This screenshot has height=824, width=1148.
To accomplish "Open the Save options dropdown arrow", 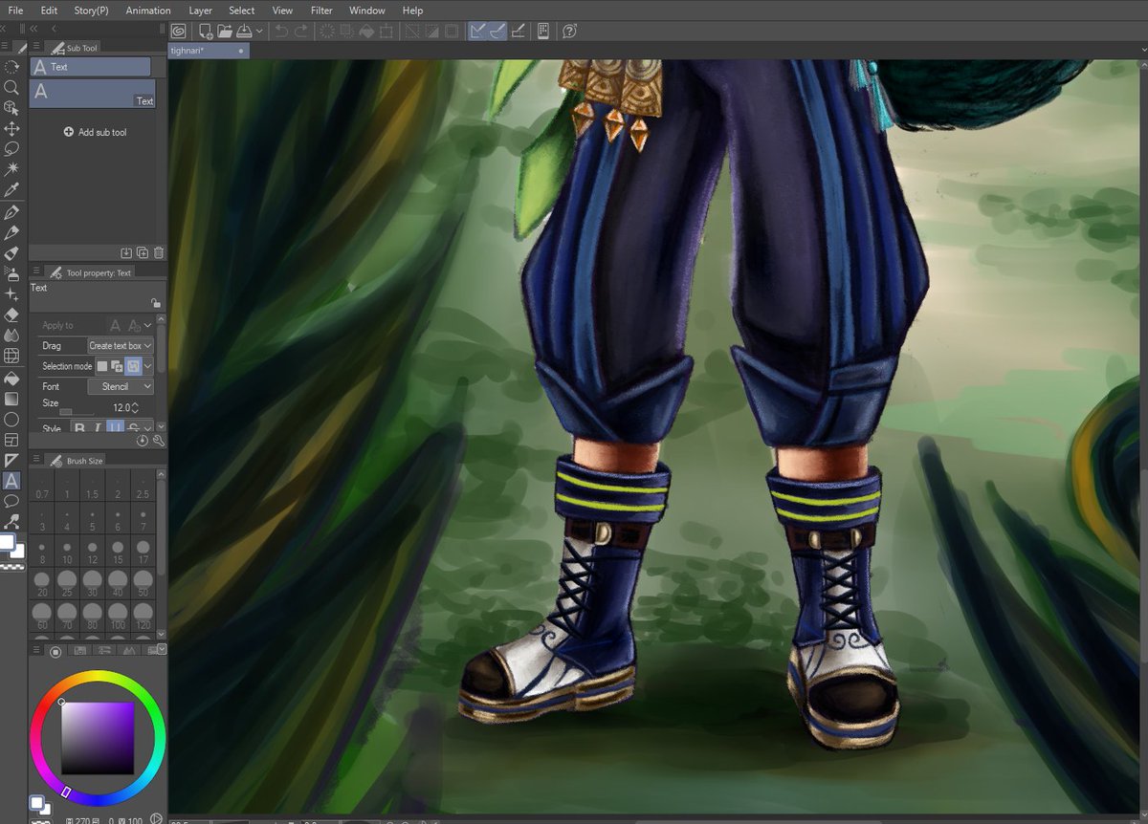I will point(259,32).
